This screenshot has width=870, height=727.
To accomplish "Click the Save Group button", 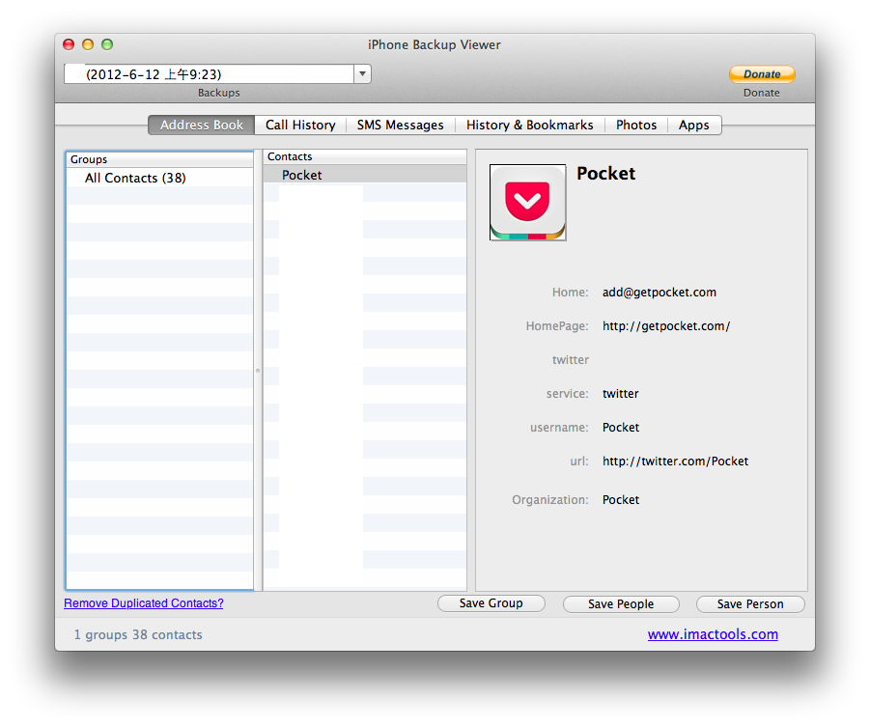I will pos(491,603).
